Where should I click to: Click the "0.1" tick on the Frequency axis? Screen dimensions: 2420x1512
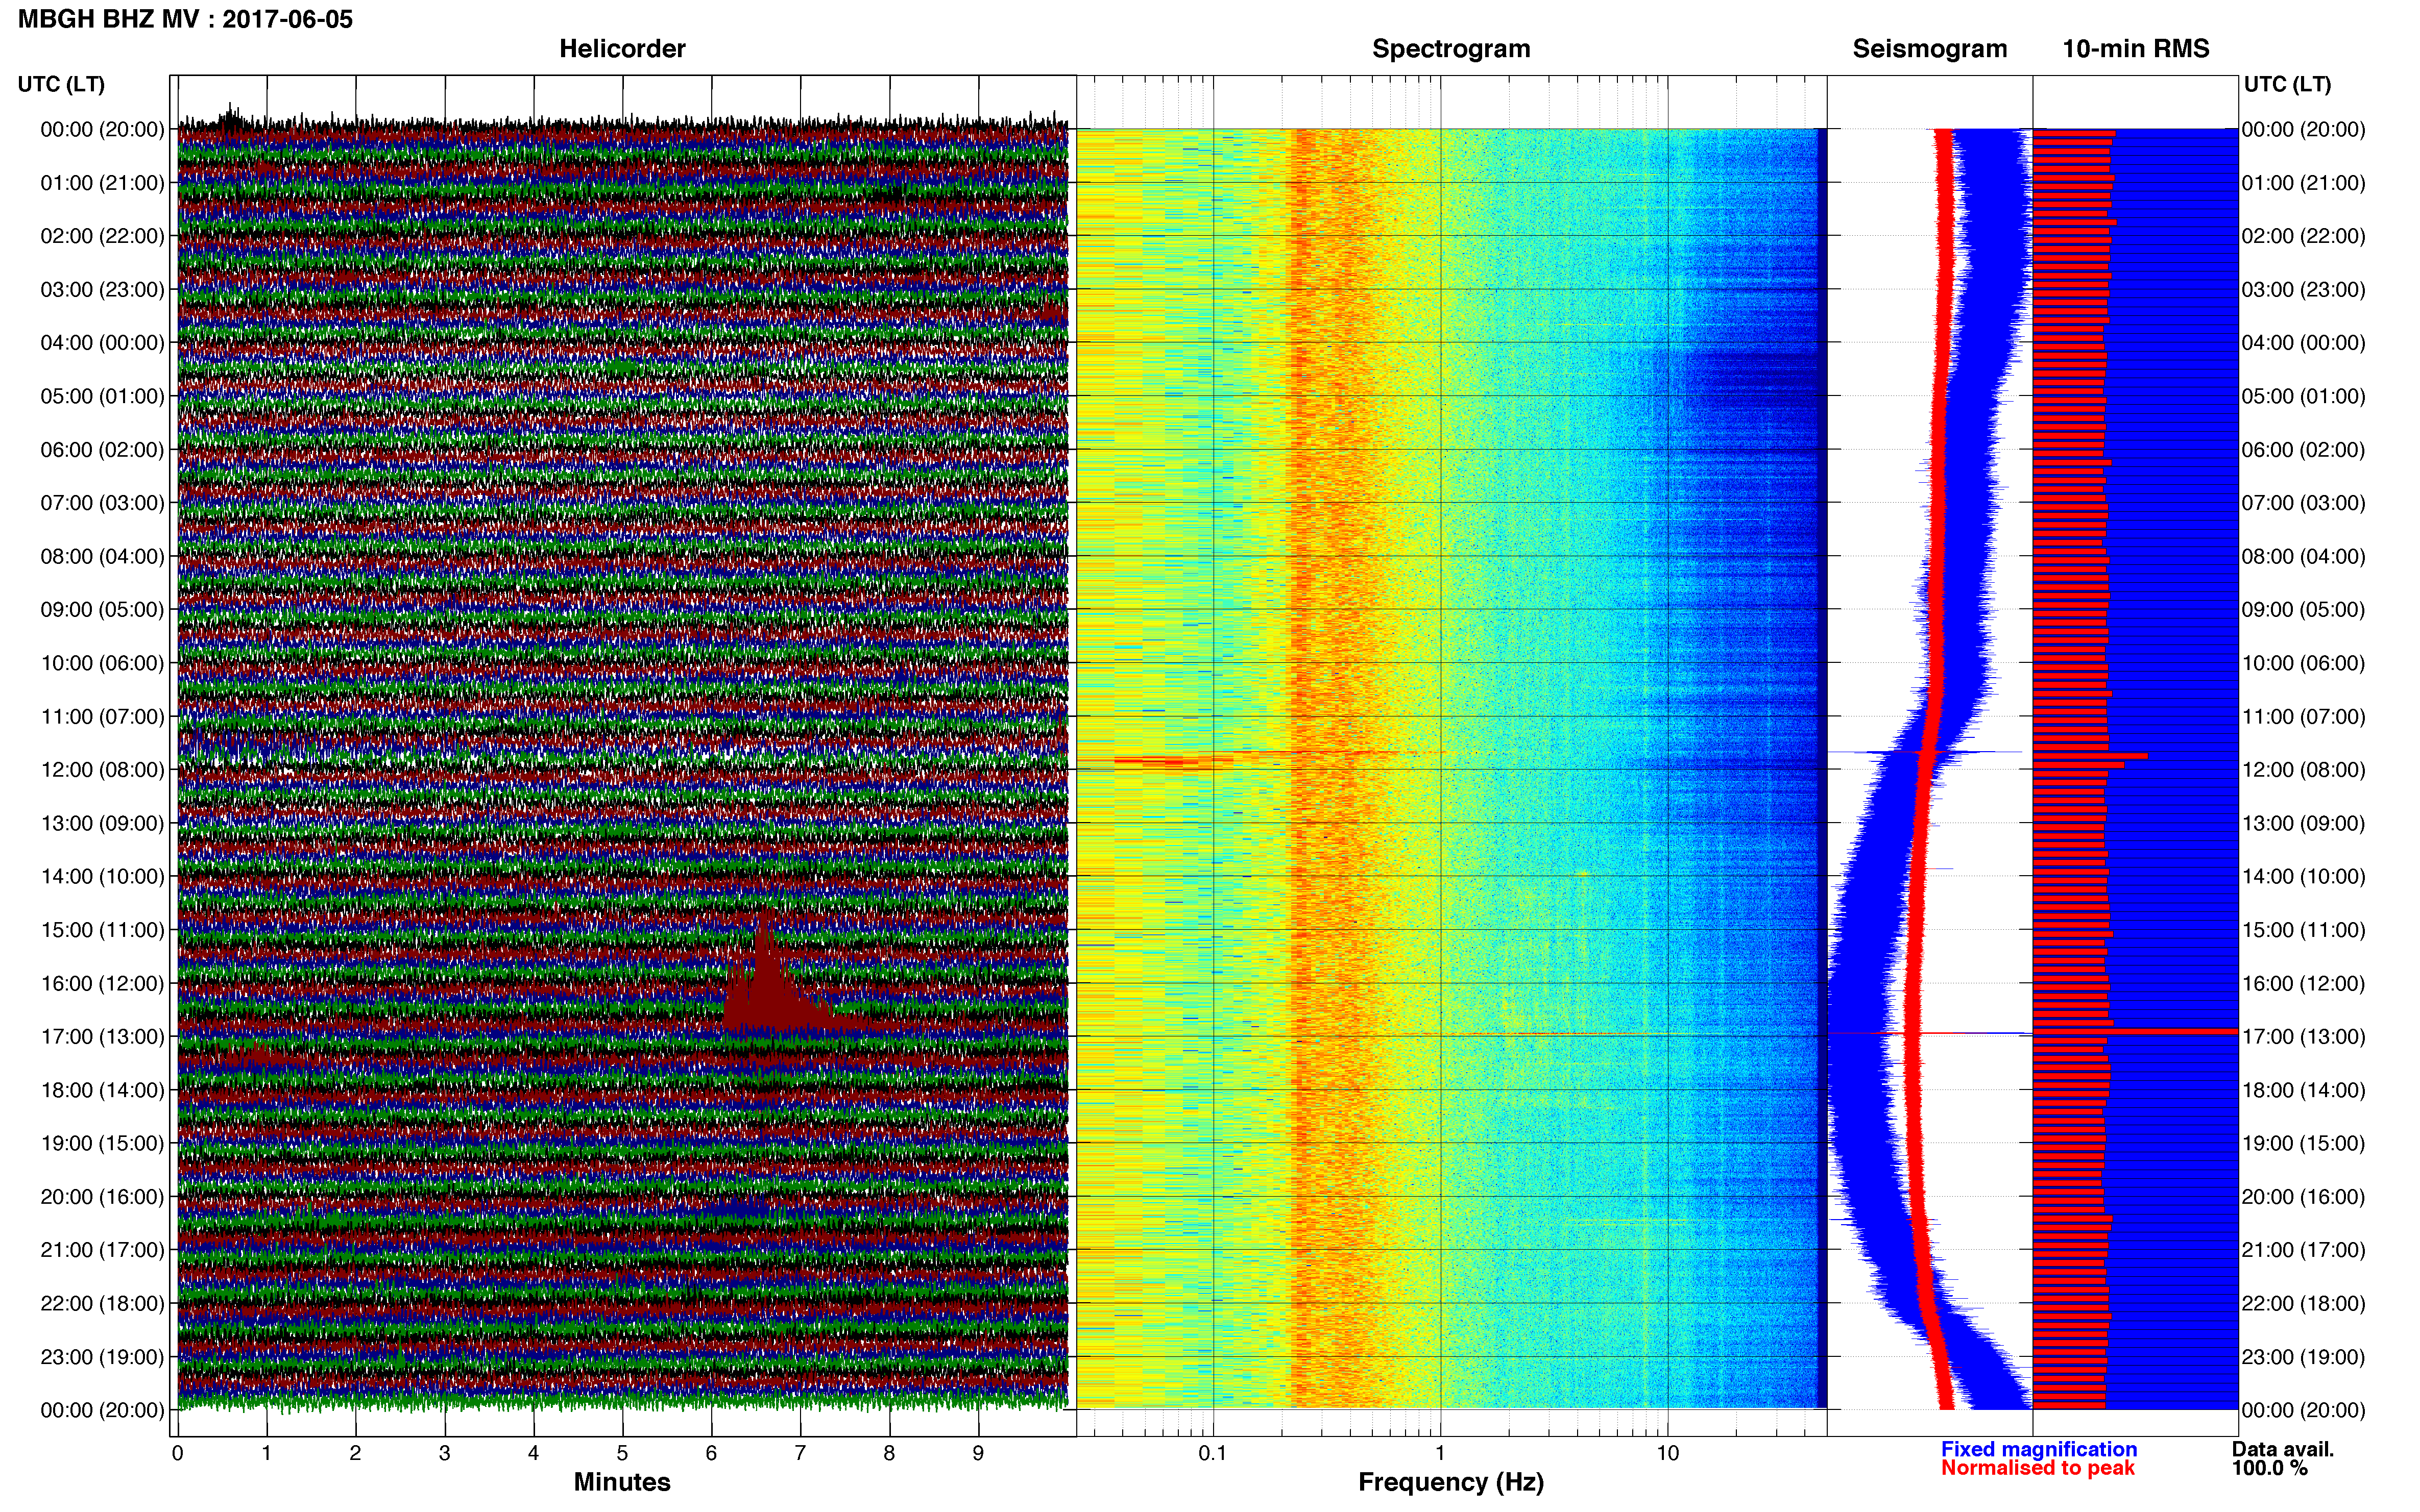[x=1213, y=1454]
